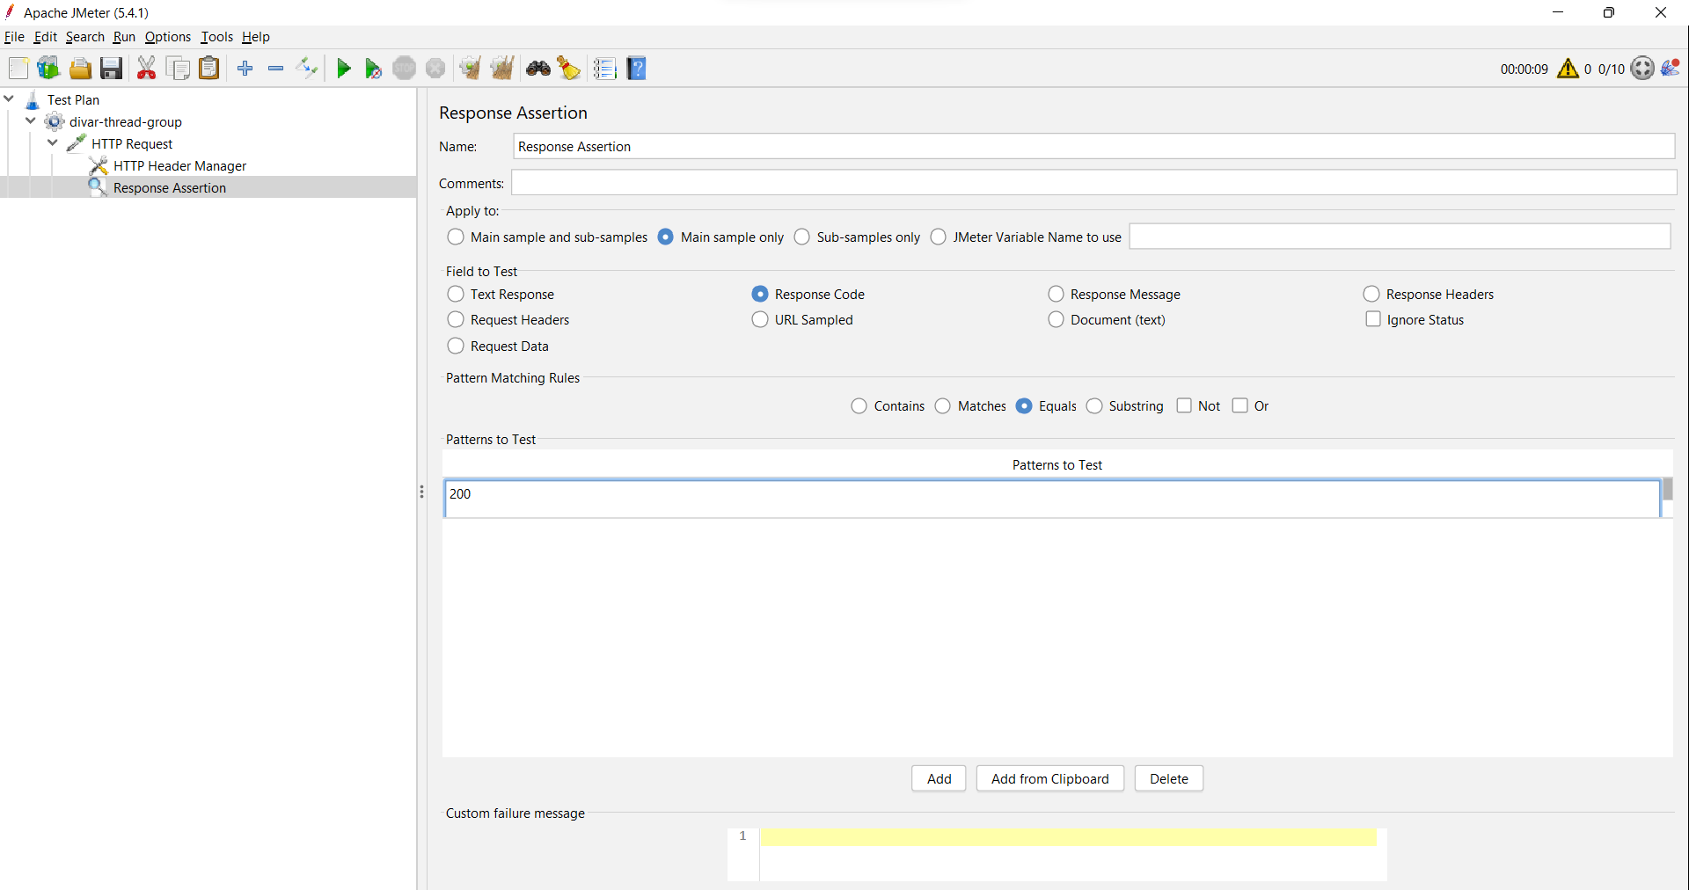Click the Comments input field

(1093, 183)
